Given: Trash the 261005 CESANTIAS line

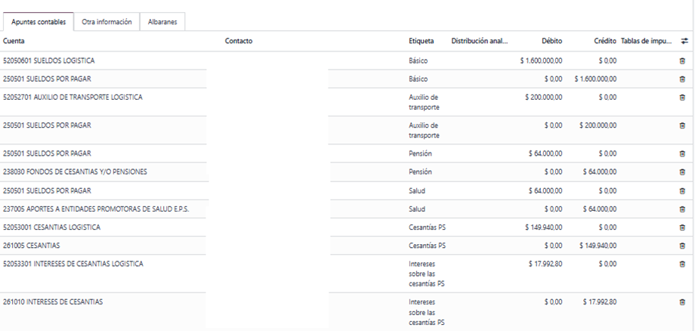Looking at the screenshot, I should pyautogui.click(x=682, y=246).
